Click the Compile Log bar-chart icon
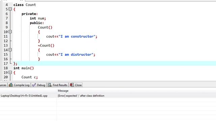Viewport: 216px width, 121px height. click(x=10, y=85)
